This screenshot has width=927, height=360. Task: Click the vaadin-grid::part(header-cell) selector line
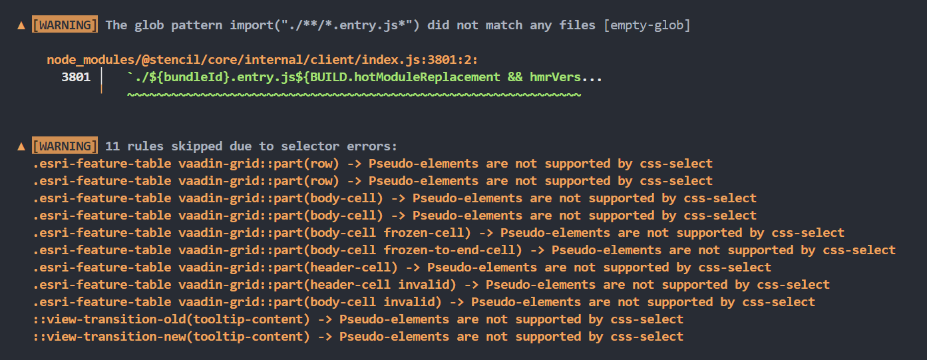pos(402,268)
